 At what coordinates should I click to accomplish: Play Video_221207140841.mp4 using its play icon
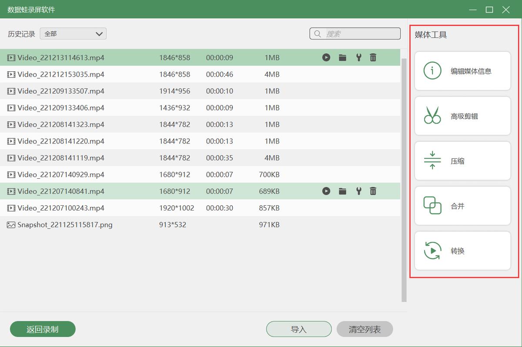point(326,191)
